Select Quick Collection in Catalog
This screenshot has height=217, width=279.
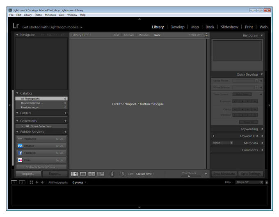(41, 103)
